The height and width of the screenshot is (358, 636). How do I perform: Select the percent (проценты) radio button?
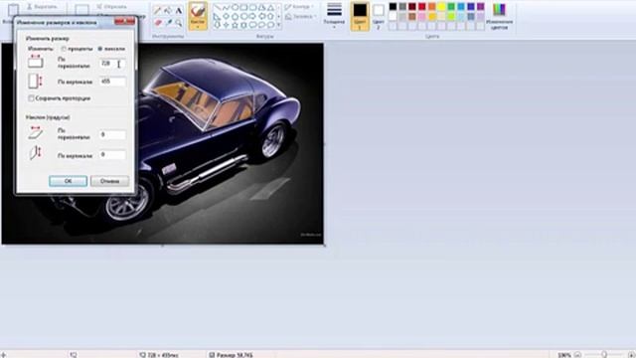pos(64,49)
